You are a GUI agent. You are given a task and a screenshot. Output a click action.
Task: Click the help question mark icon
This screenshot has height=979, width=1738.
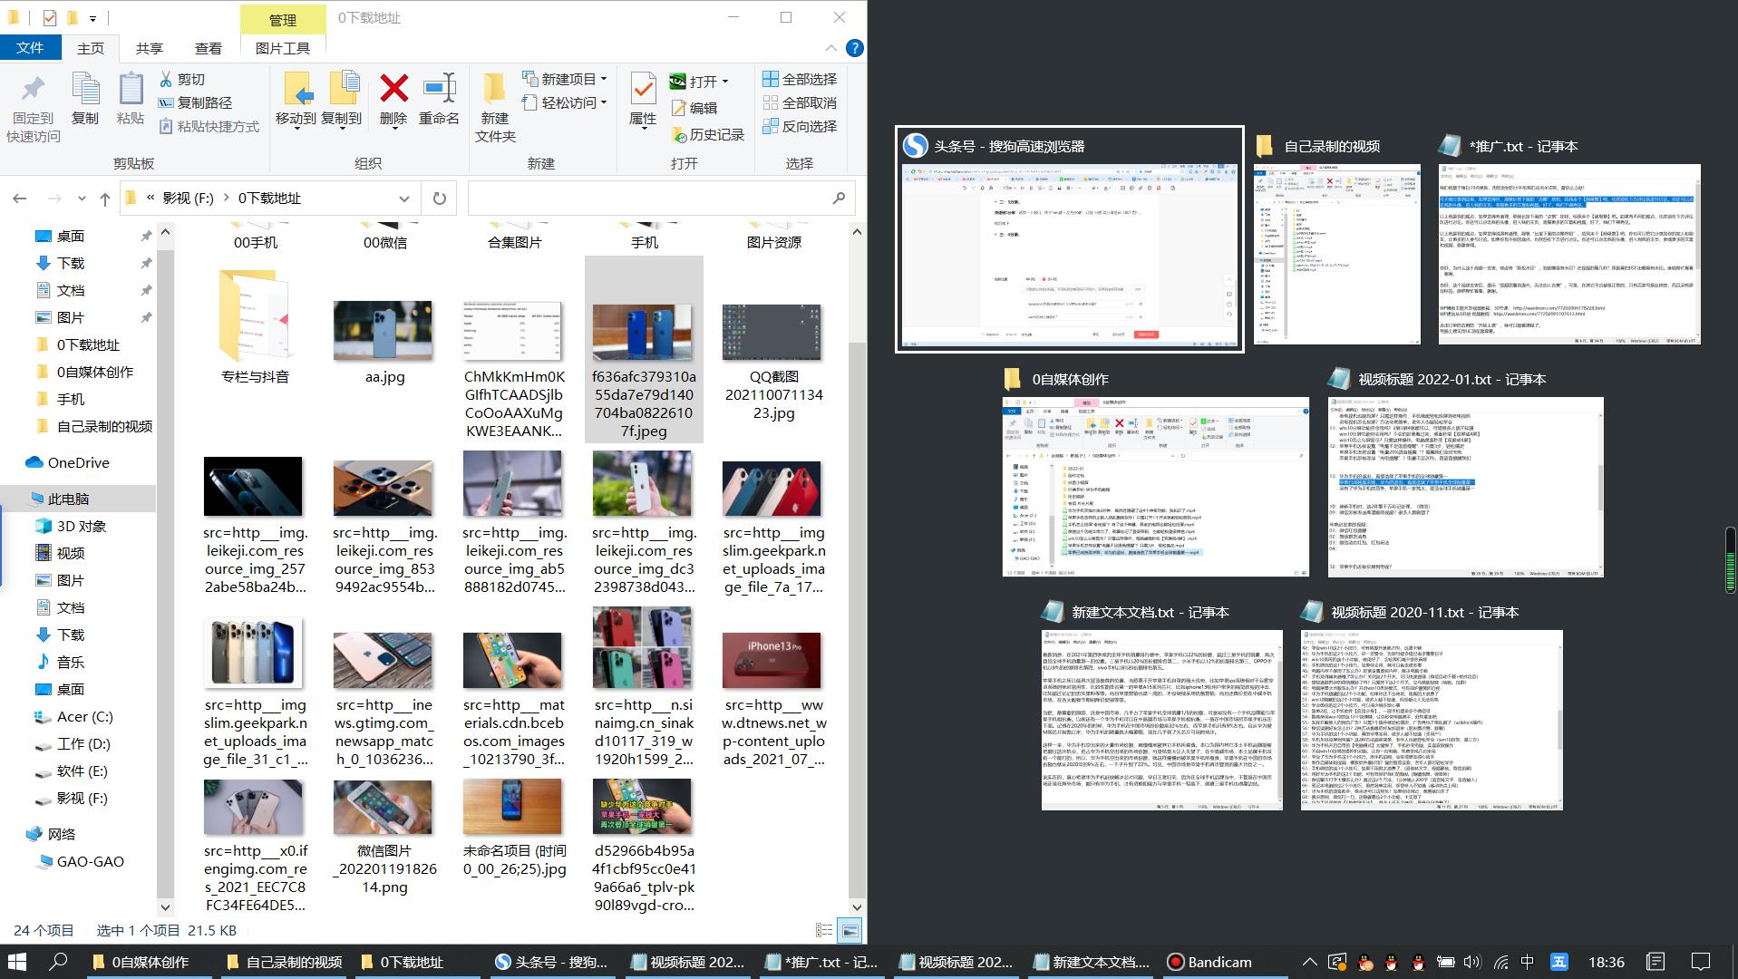[854, 48]
